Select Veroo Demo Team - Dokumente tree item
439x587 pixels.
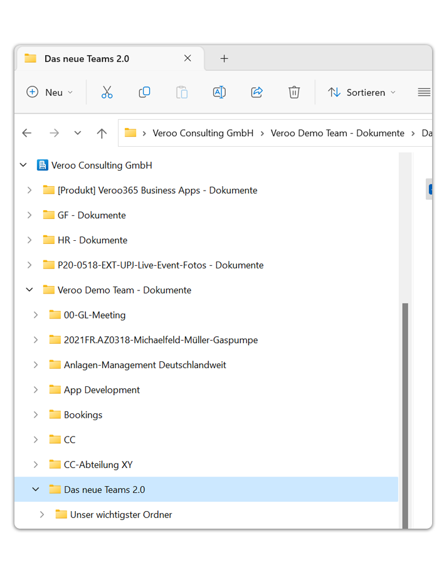(x=124, y=290)
